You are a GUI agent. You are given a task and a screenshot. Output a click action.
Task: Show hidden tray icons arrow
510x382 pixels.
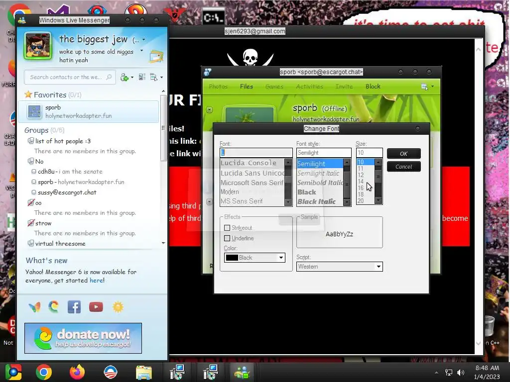(436, 373)
